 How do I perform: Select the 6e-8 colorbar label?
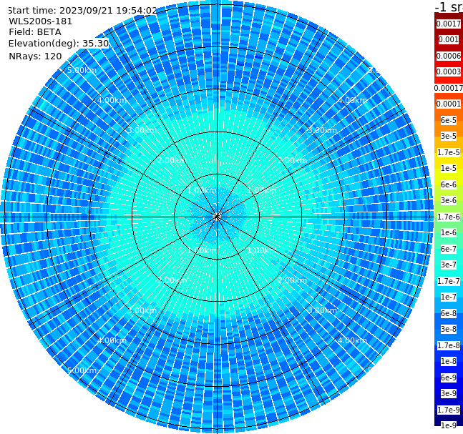click(449, 313)
